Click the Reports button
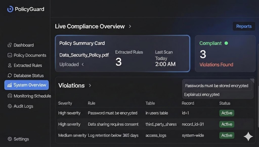 244,26
